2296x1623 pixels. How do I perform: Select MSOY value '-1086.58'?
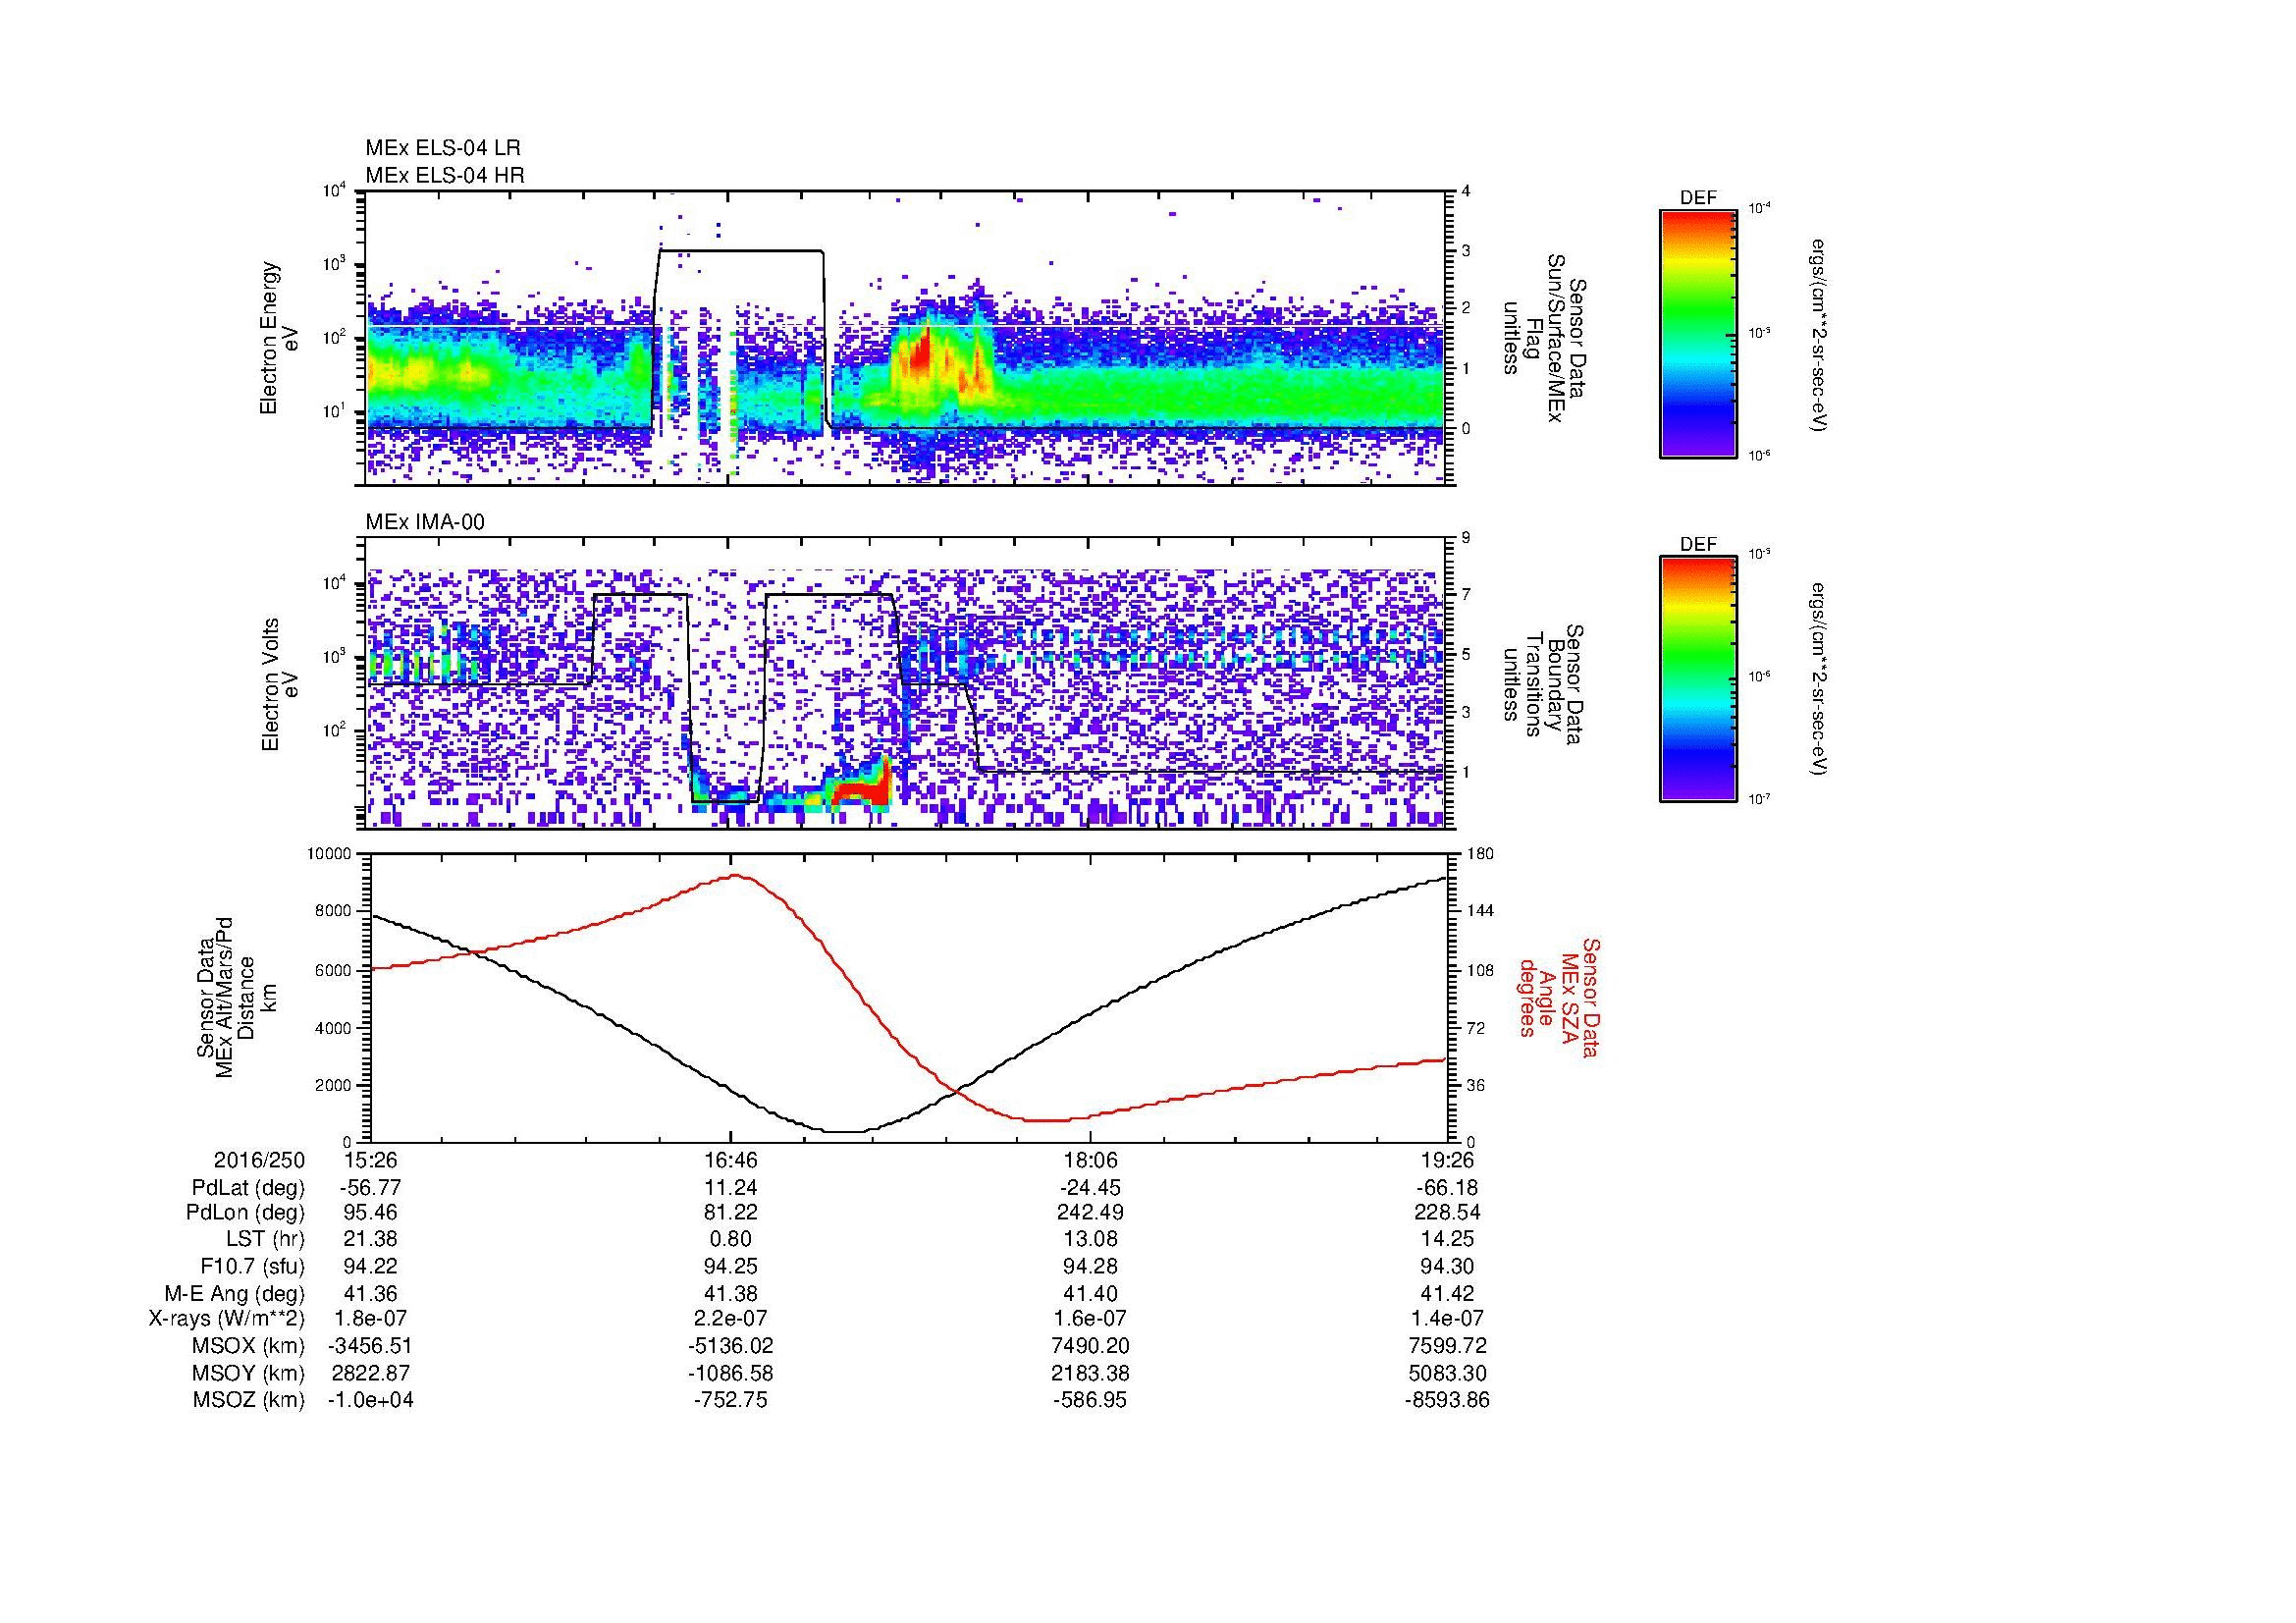(731, 1373)
